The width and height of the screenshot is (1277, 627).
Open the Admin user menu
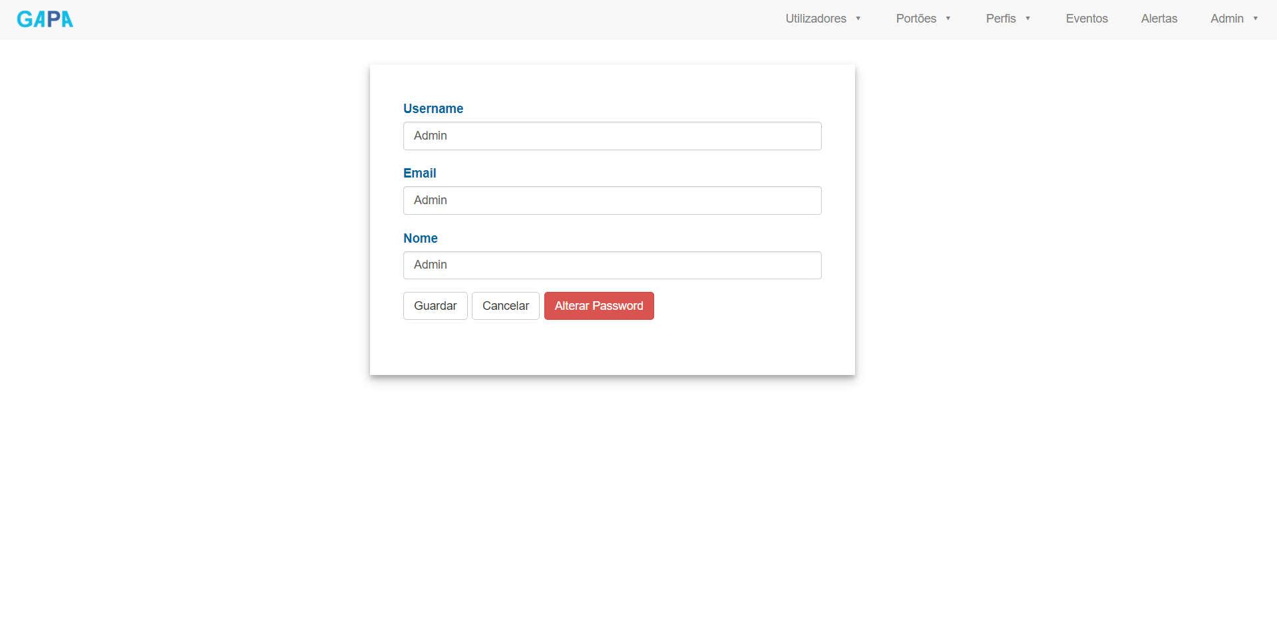point(1227,19)
